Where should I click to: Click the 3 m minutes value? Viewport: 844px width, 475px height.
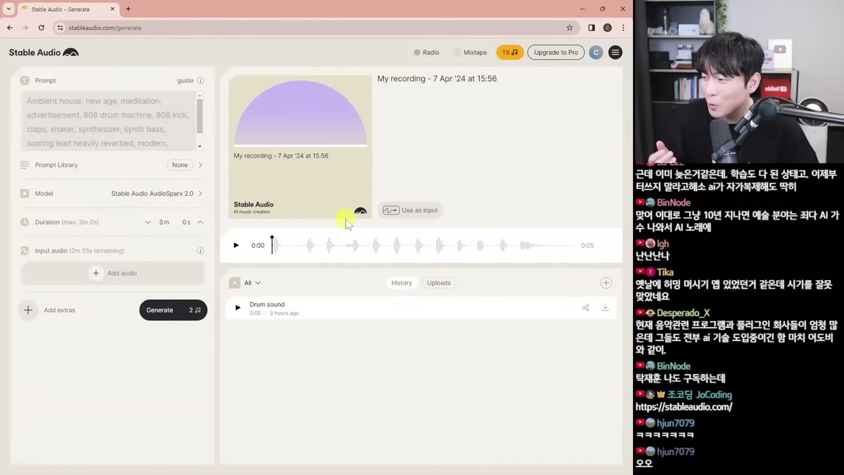coord(164,222)
